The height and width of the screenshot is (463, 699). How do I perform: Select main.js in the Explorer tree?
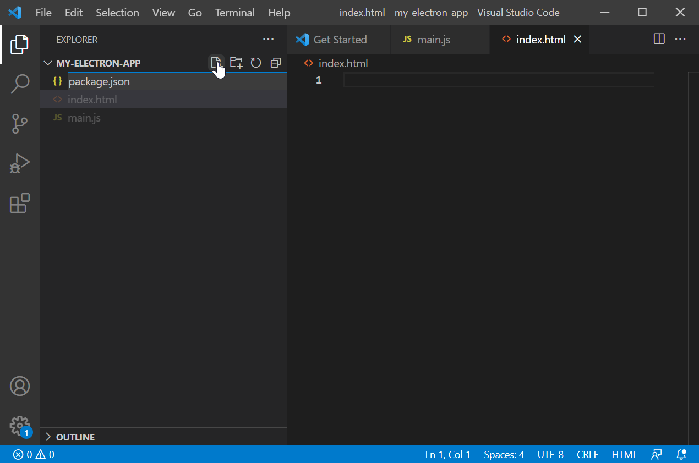click(x=163, y=118)
